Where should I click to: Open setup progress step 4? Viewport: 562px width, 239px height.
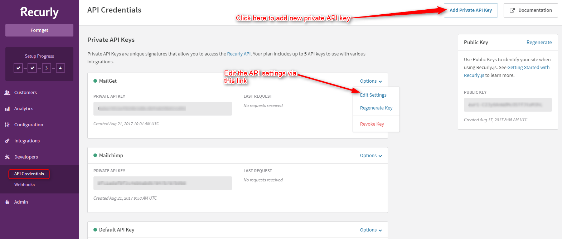[60, 68]
